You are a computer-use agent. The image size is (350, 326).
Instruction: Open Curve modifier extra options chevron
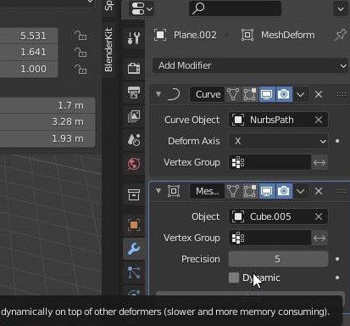tap(300, 94)
